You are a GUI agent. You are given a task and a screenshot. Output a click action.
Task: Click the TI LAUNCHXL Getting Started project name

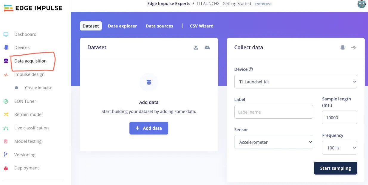(x=224, y=4)
